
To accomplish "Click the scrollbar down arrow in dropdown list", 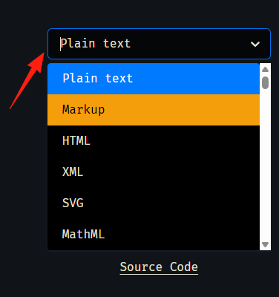I will (x=265, y=244).
